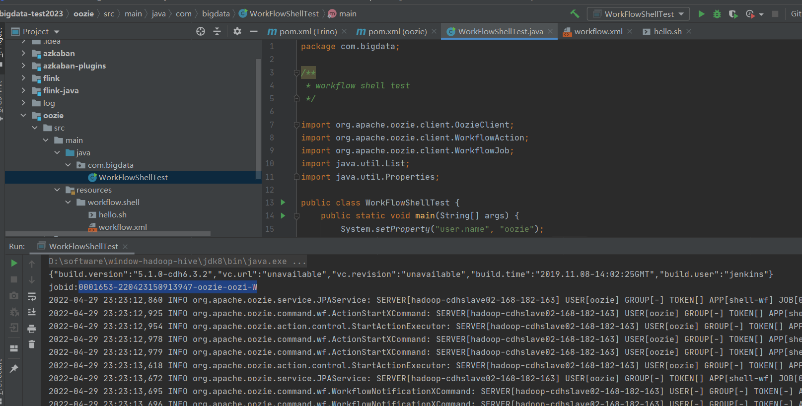Run WorkFlowShellTest with the green play button
Screen dimensions: 802x406
701,14
